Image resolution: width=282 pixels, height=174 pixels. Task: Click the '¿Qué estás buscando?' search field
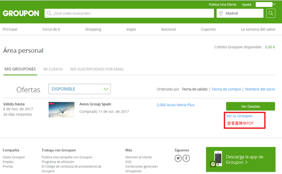(129, 13)
